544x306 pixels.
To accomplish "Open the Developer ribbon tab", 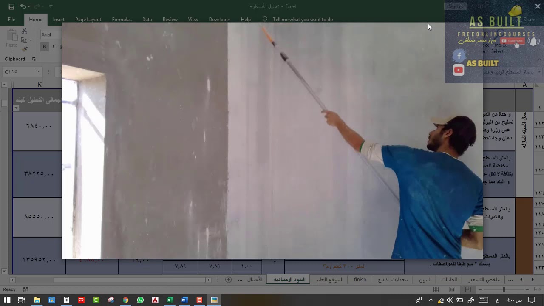I will (x=219, y=20).
